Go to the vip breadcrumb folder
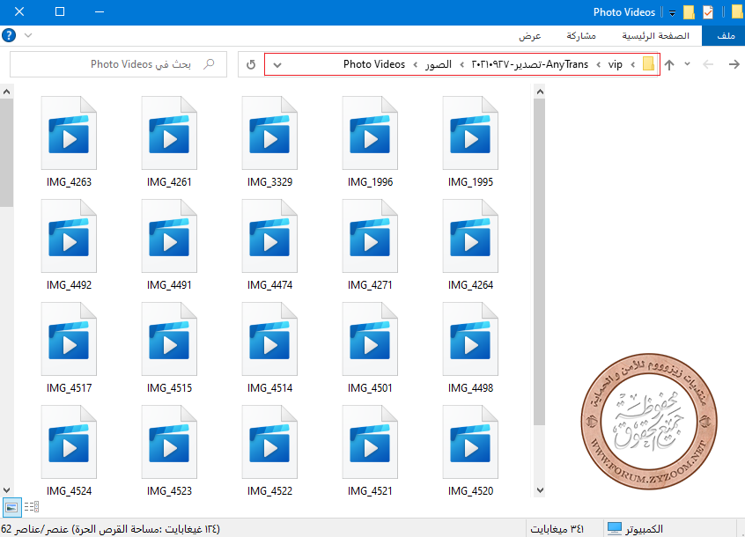 click(x=616, y=64)
